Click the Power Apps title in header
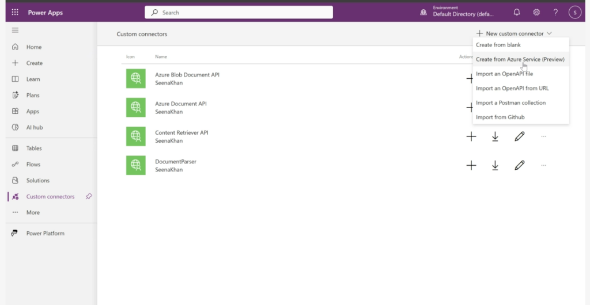This screenshot has height=305, width=590. click(45, 13)
